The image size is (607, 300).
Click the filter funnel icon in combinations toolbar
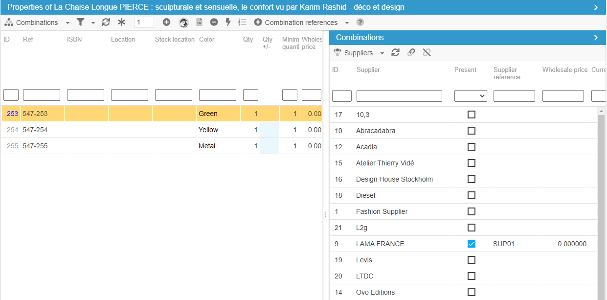click(x=81, y=23)
